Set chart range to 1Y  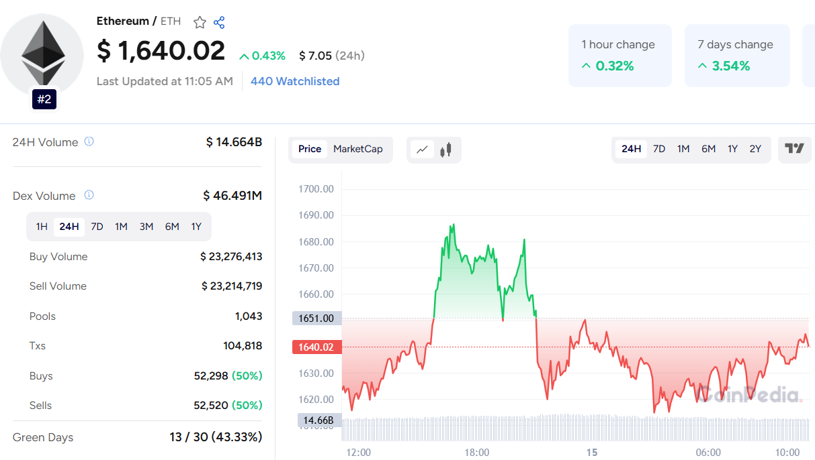coord(732,149)
